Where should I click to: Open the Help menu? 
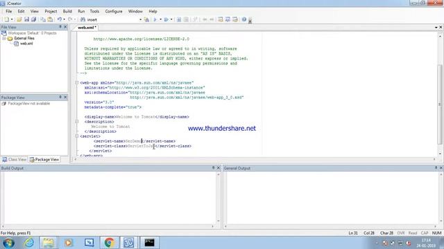[153, 11]
